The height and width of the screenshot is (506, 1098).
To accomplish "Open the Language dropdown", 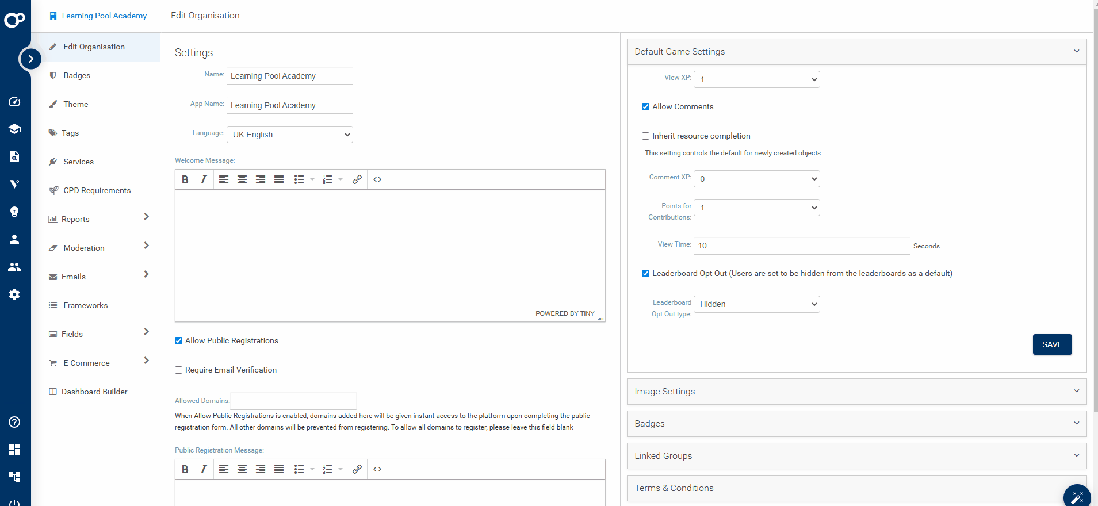I will tap(290, 135).
